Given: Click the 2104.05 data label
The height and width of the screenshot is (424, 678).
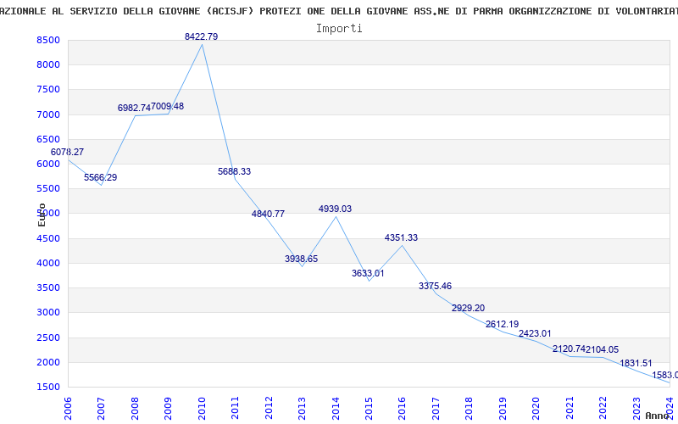Looking at the screenshot, I should coord(603,349).
